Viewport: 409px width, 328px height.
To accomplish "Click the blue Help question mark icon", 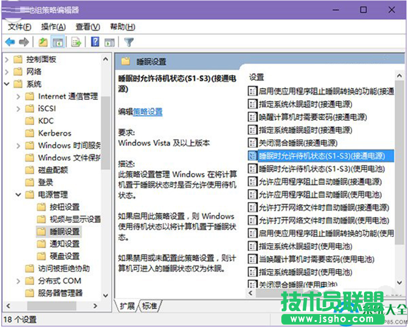I will 95,42.
